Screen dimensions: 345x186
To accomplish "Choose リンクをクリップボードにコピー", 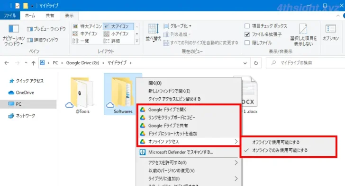I will pyautogui.click(x=188, y=118).
